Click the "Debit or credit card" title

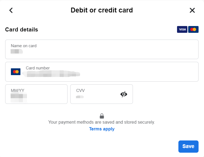tap(102, 10)
